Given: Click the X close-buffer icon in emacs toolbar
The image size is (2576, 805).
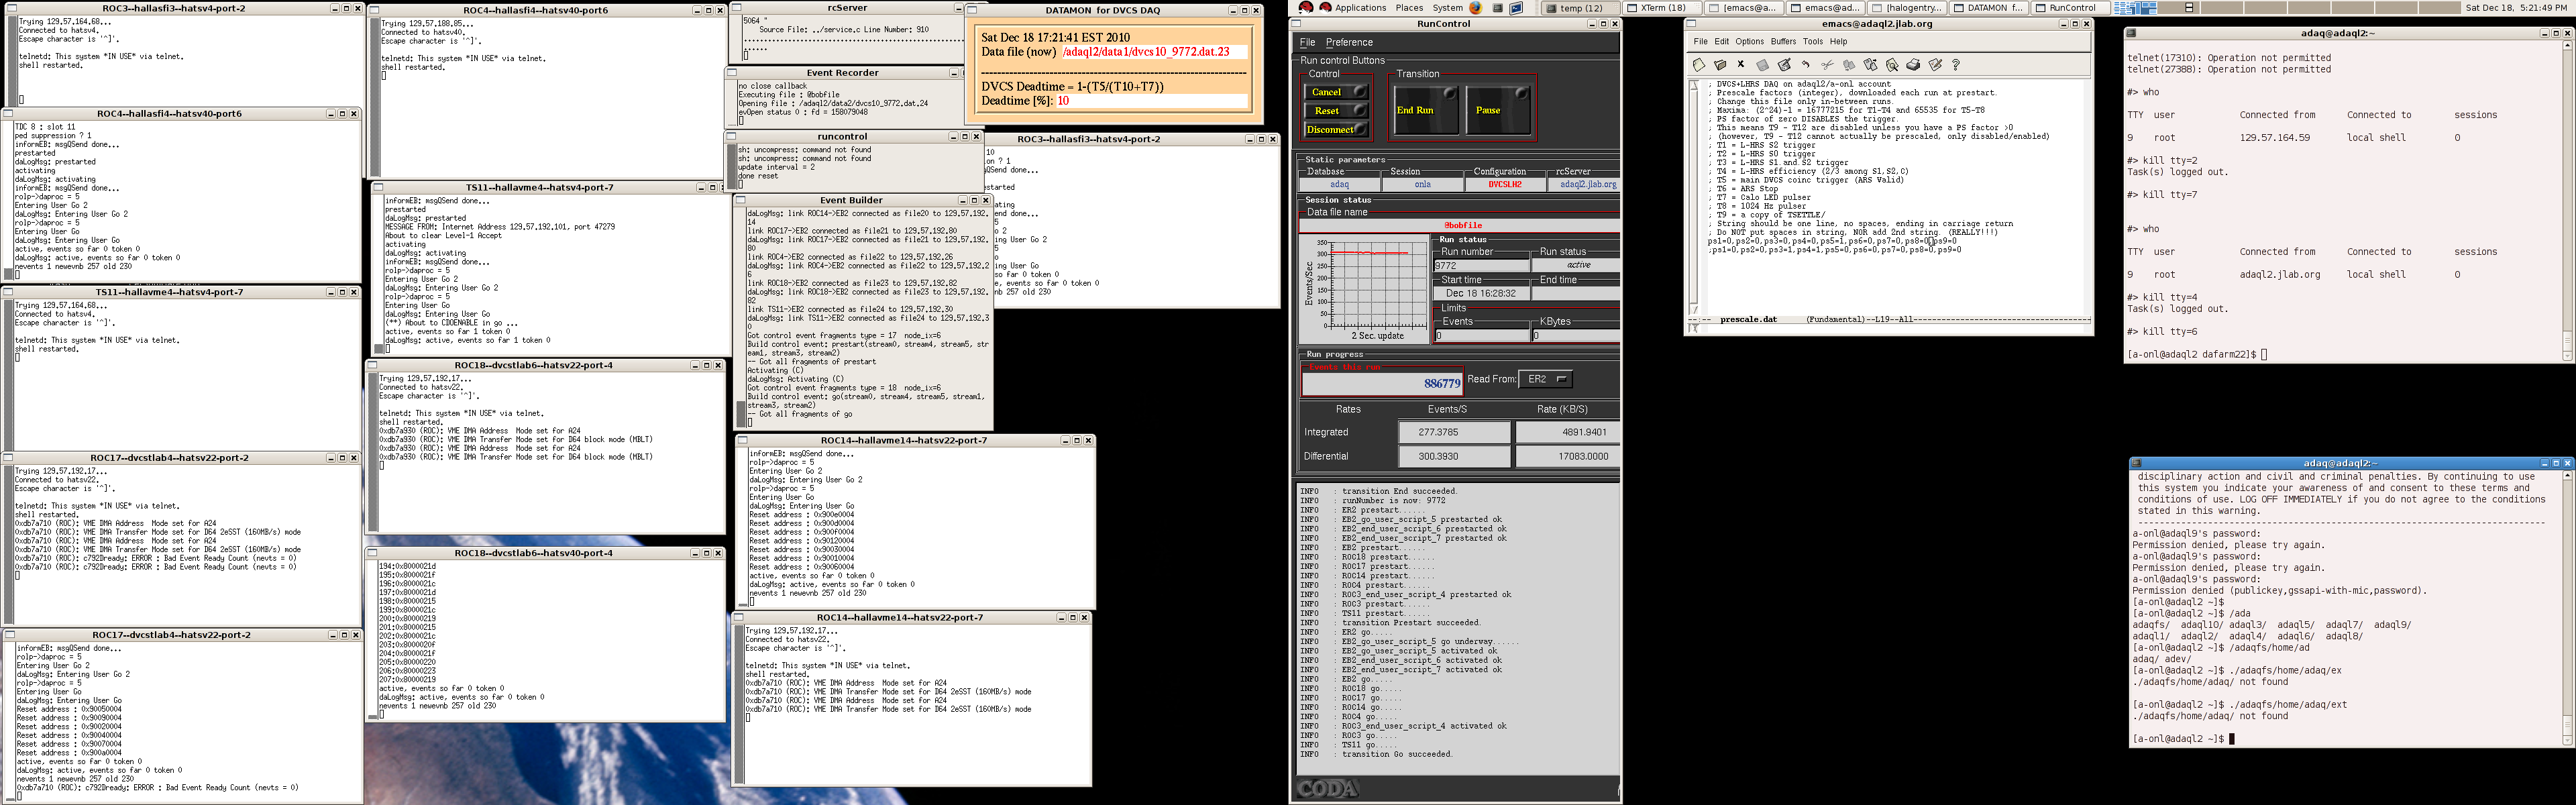Looking at the screenshot, I should coord(1741,65).
